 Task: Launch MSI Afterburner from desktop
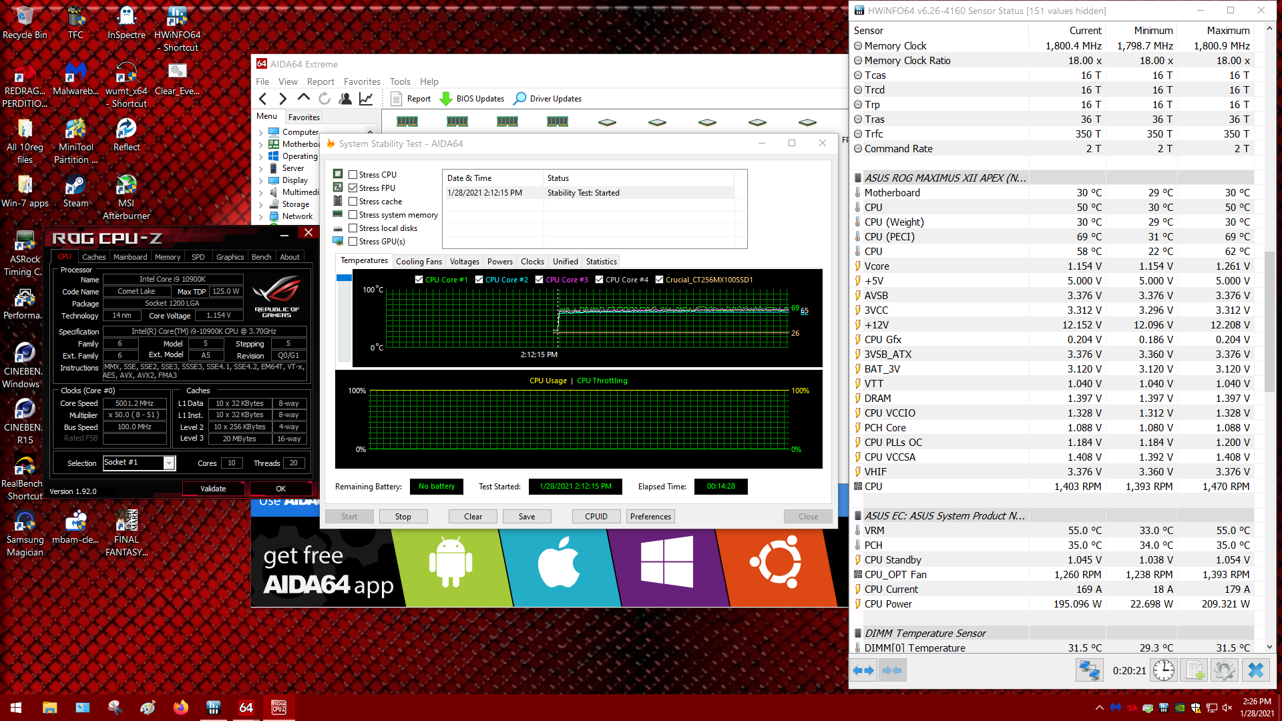[x=126, y=197]
